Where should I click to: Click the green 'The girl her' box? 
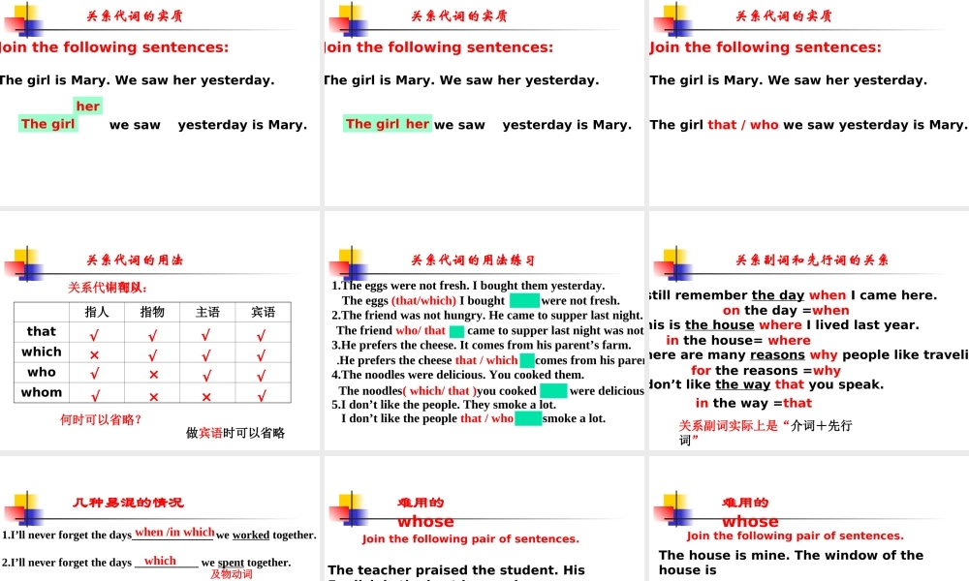coord(387,124)
